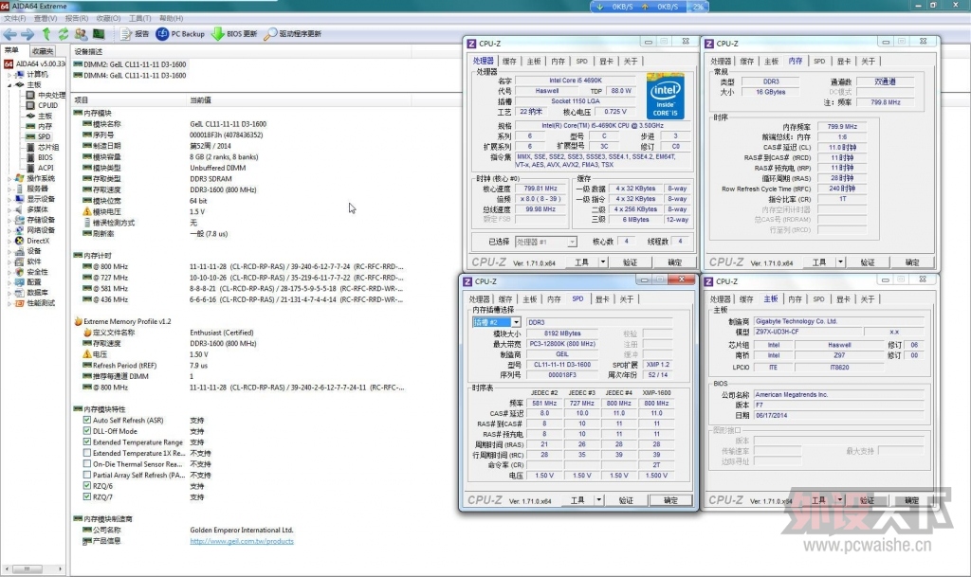
Task: Open 工具 dropdown arrow in CPU-Z SPD window
Action: 599,499
